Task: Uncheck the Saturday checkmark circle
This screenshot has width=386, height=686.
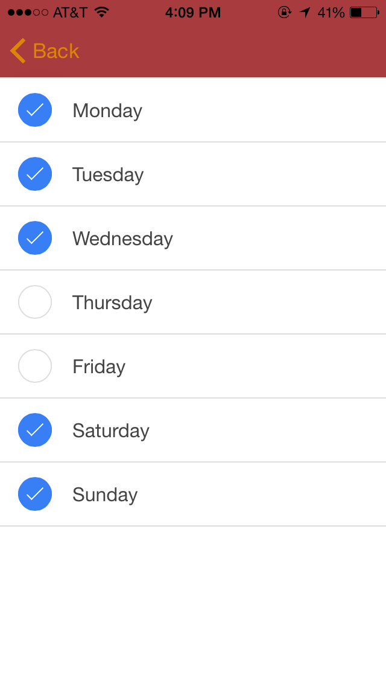Action: pyautogui.click(x=35, y=430)
